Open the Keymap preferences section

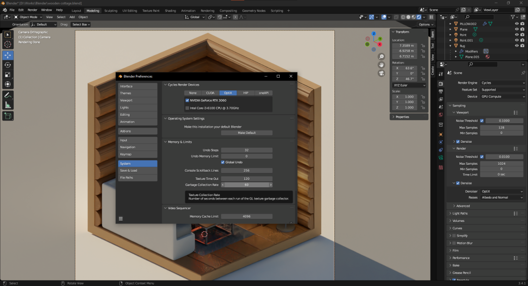click(137, 154)
